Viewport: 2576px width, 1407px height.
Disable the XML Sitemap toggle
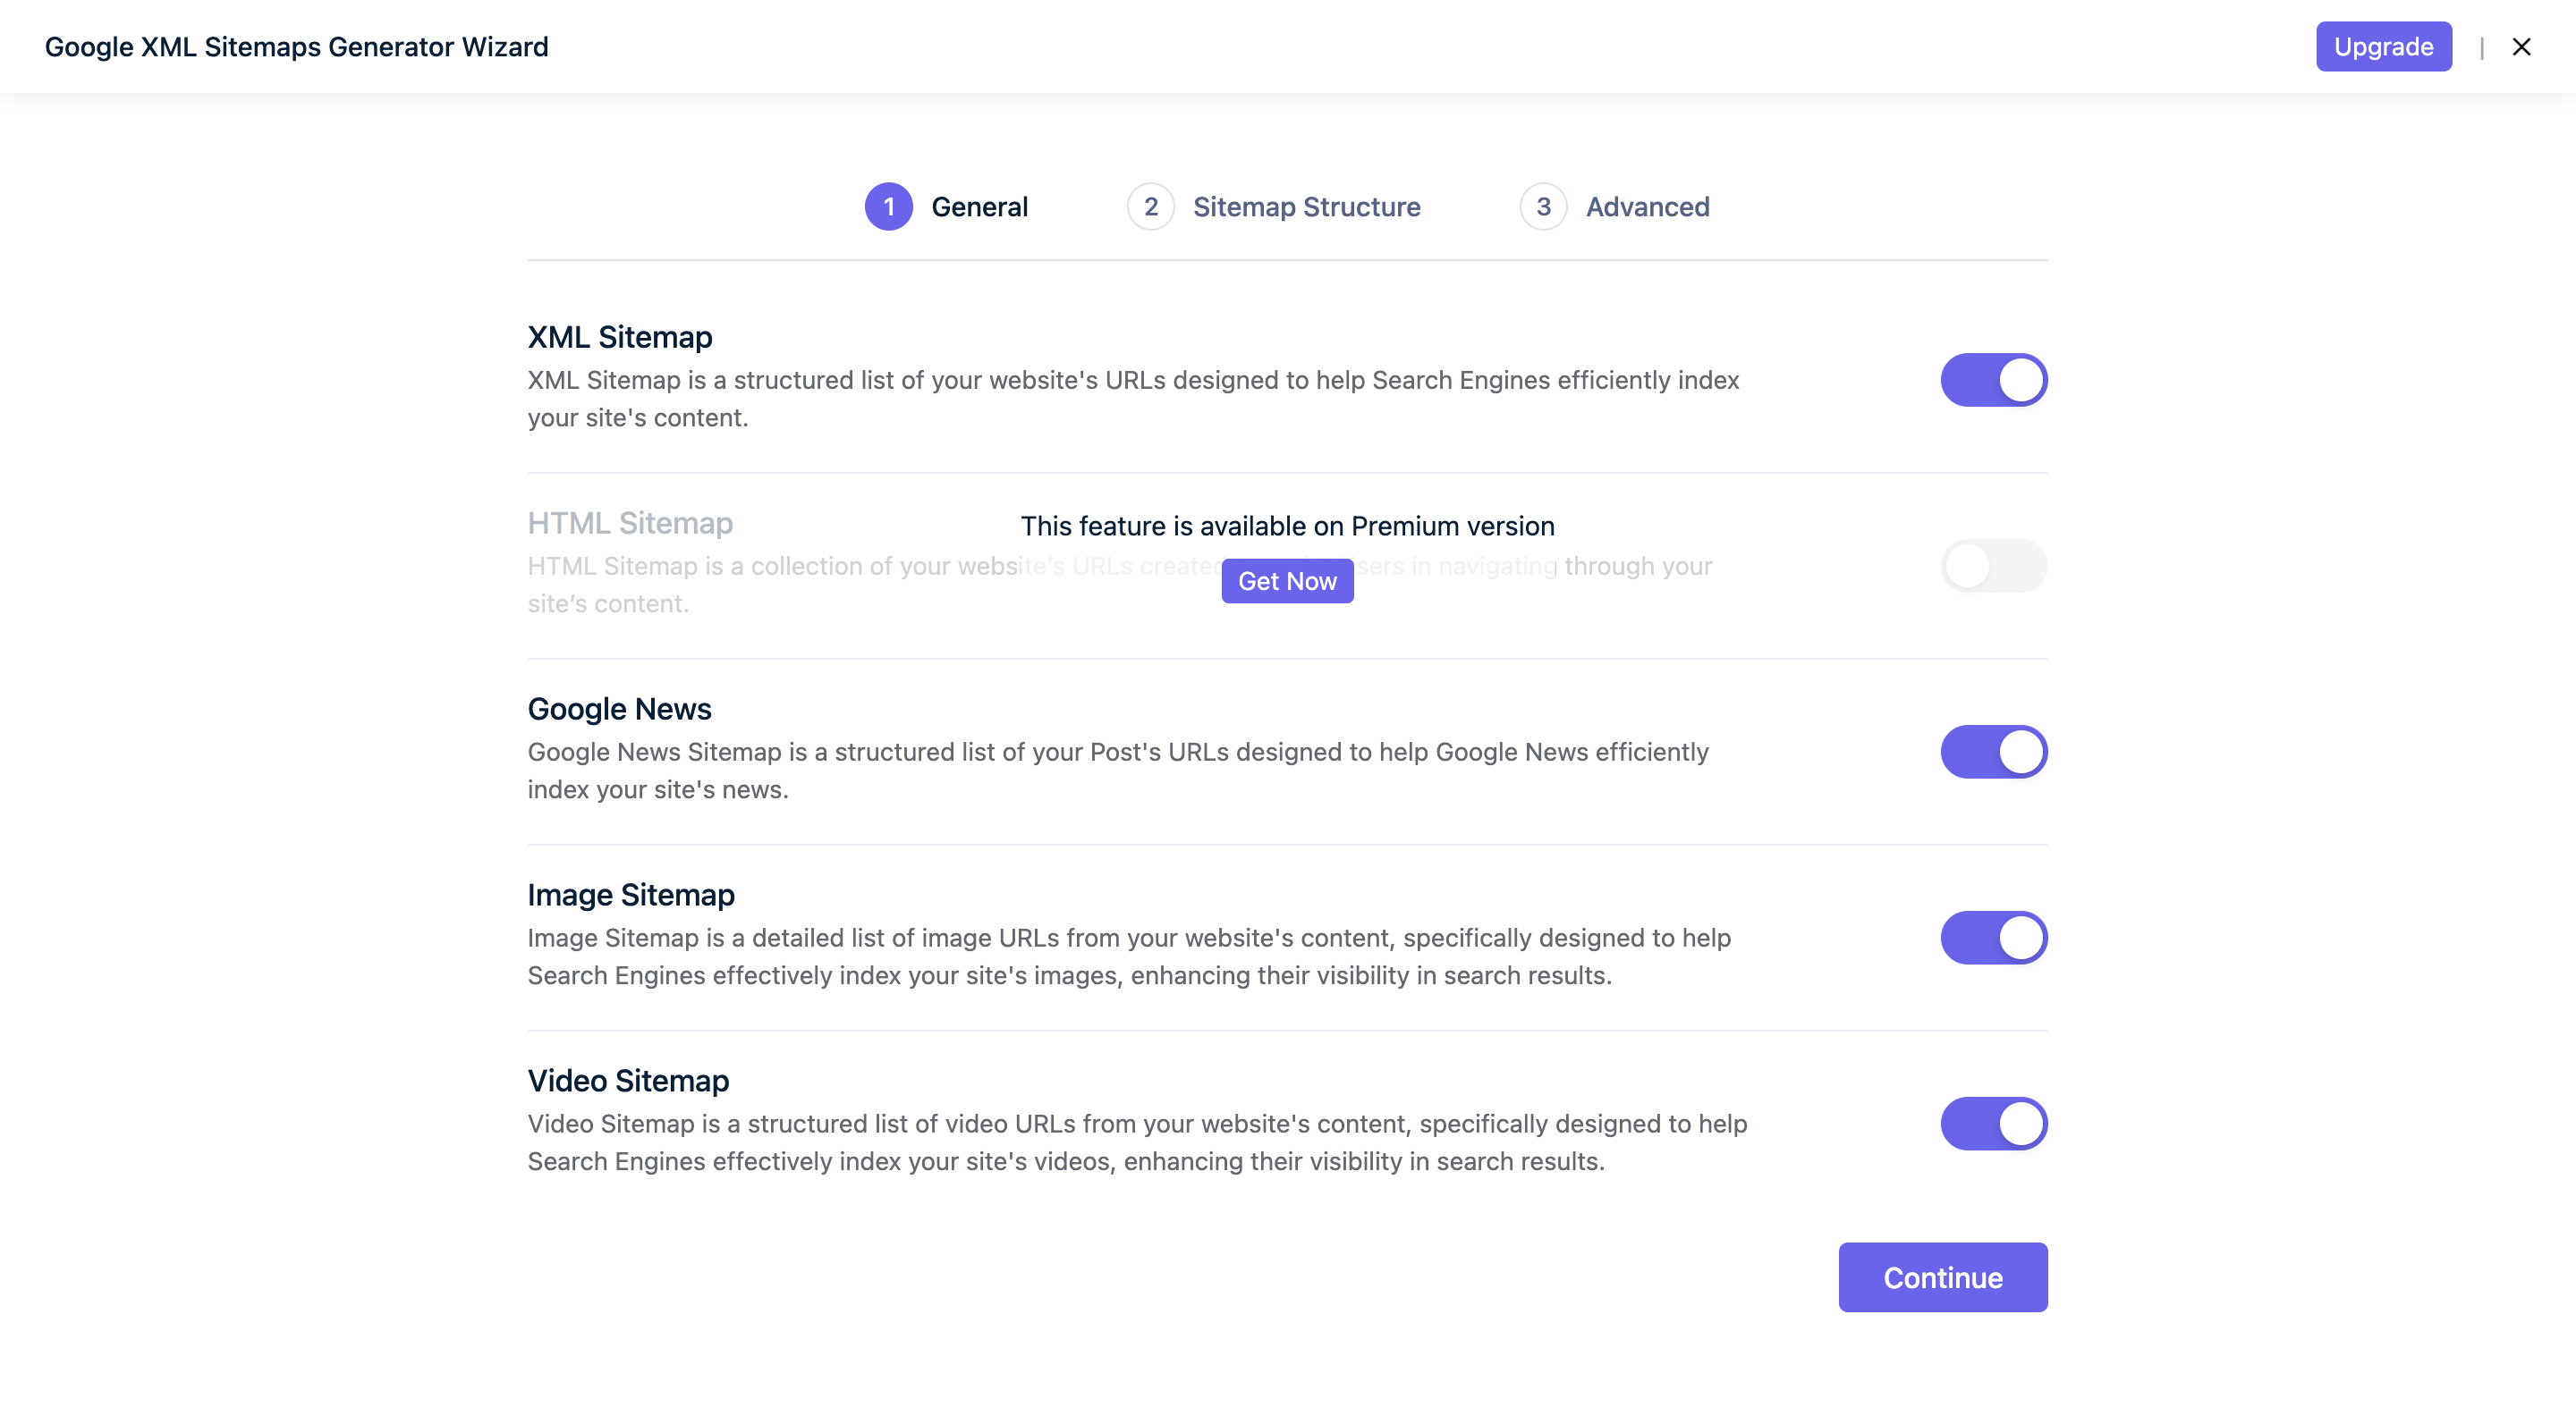point(1994,380)
